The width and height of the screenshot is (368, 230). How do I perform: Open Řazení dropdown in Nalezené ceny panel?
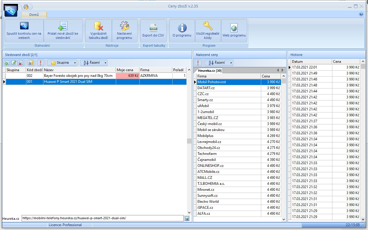click(219, 63)
